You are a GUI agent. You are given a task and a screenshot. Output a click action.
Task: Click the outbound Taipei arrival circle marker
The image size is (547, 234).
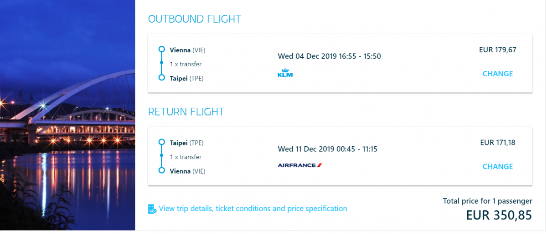161,78
